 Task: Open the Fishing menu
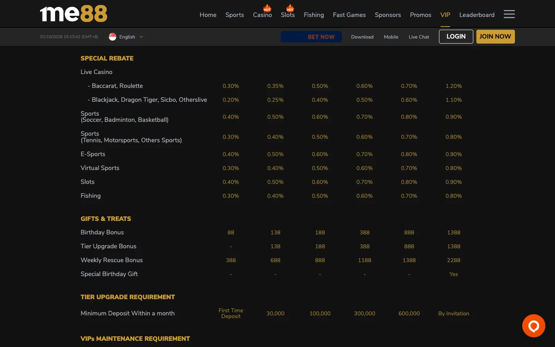[314, 15]
